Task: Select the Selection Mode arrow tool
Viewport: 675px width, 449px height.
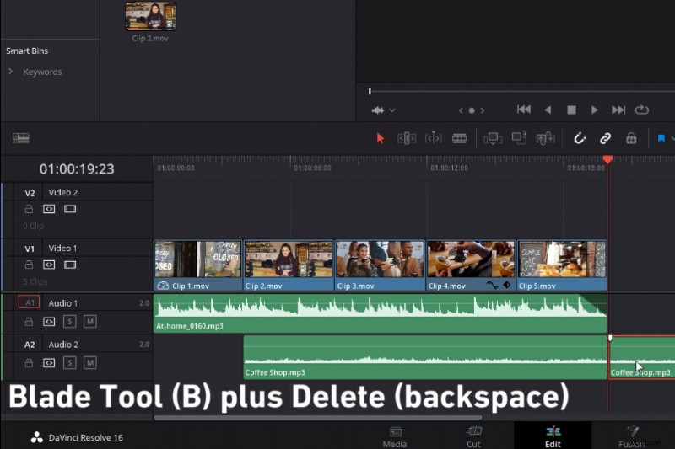Action: [x=380, y=138]
